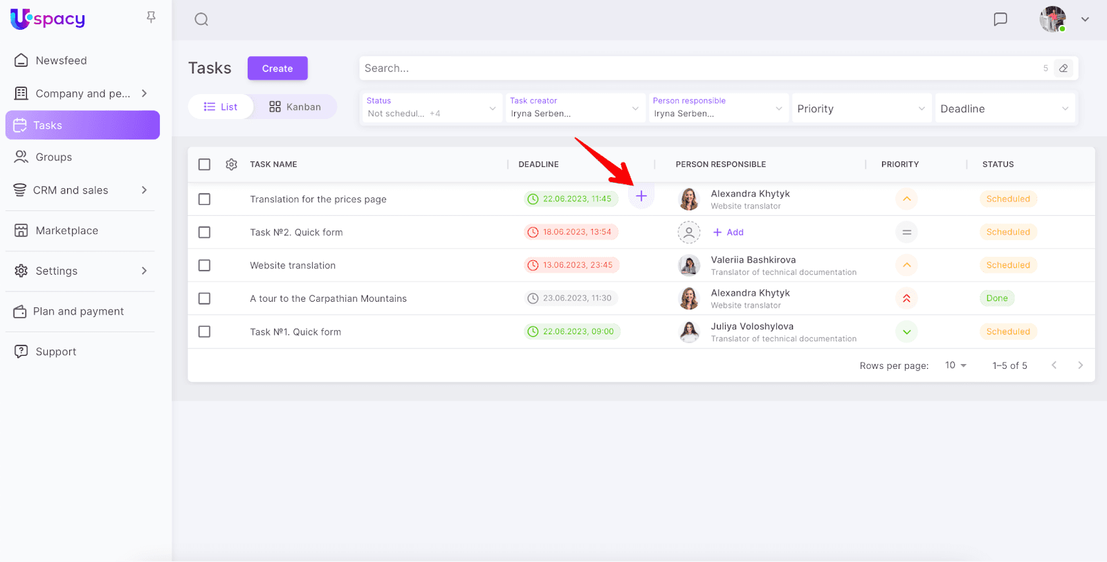Change the rows per page dropdown

955,365
